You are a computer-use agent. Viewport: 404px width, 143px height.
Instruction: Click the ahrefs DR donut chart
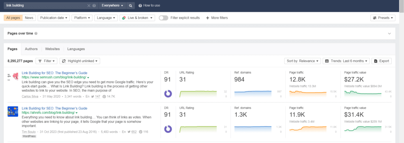168,129
